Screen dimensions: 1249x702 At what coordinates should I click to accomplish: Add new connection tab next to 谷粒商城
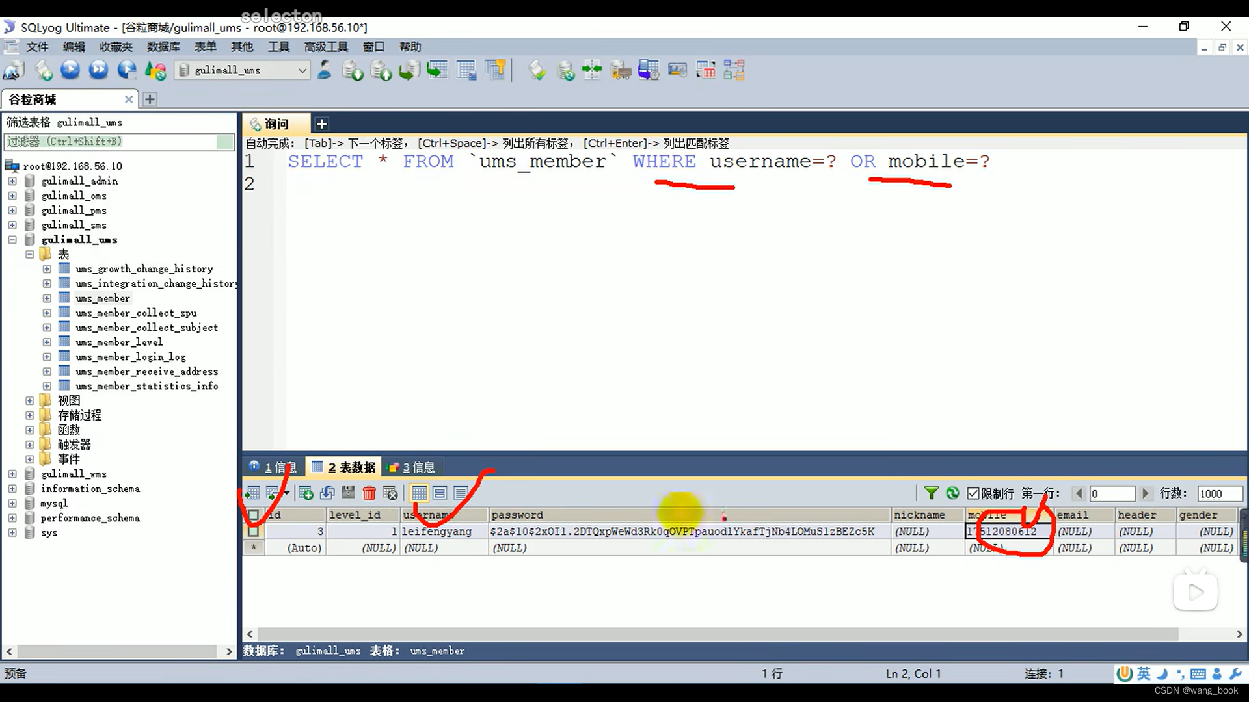[150, 99]
